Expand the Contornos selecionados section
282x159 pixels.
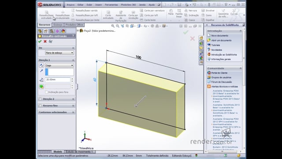click(x=73, y=112)
